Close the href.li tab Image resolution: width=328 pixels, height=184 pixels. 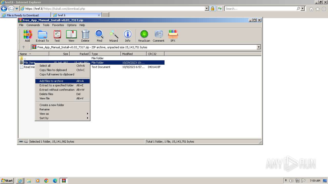pyautogui.click(x=99, y=15)
